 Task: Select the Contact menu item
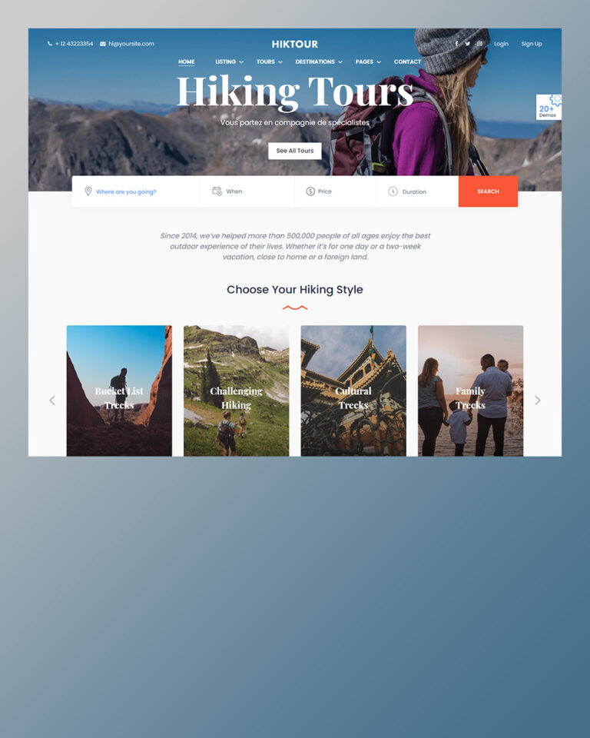(x=407, y=61)
